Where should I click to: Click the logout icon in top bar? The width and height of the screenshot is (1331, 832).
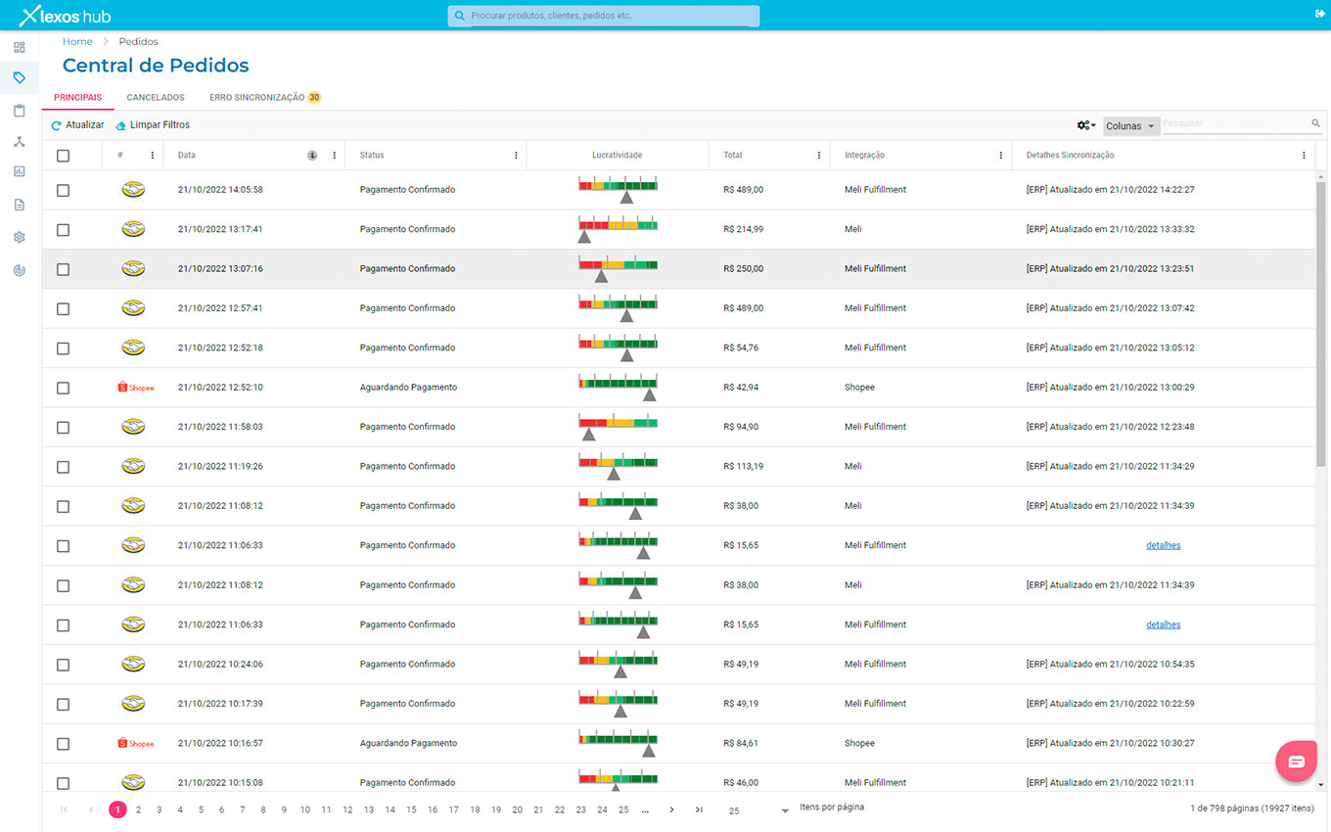pos(1319,14)
